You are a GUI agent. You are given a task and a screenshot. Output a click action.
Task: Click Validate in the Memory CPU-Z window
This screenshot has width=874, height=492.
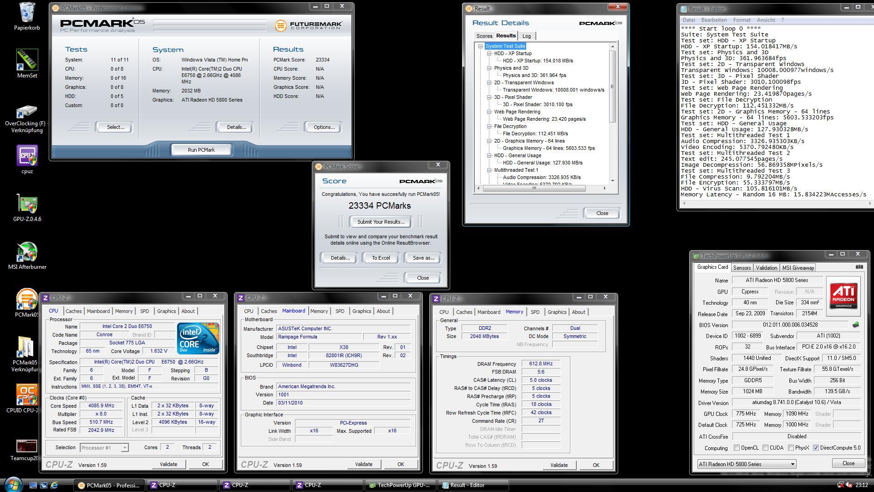[x=559, y=465]
